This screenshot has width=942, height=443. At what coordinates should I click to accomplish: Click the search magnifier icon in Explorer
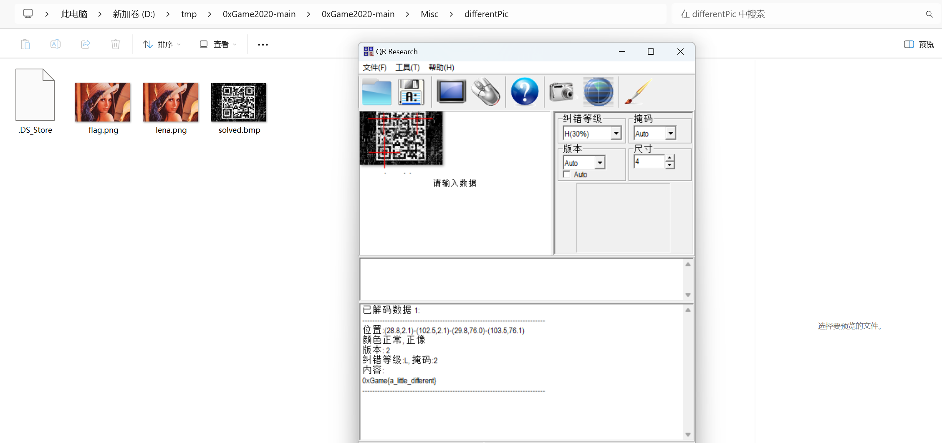tap(929, 14)
